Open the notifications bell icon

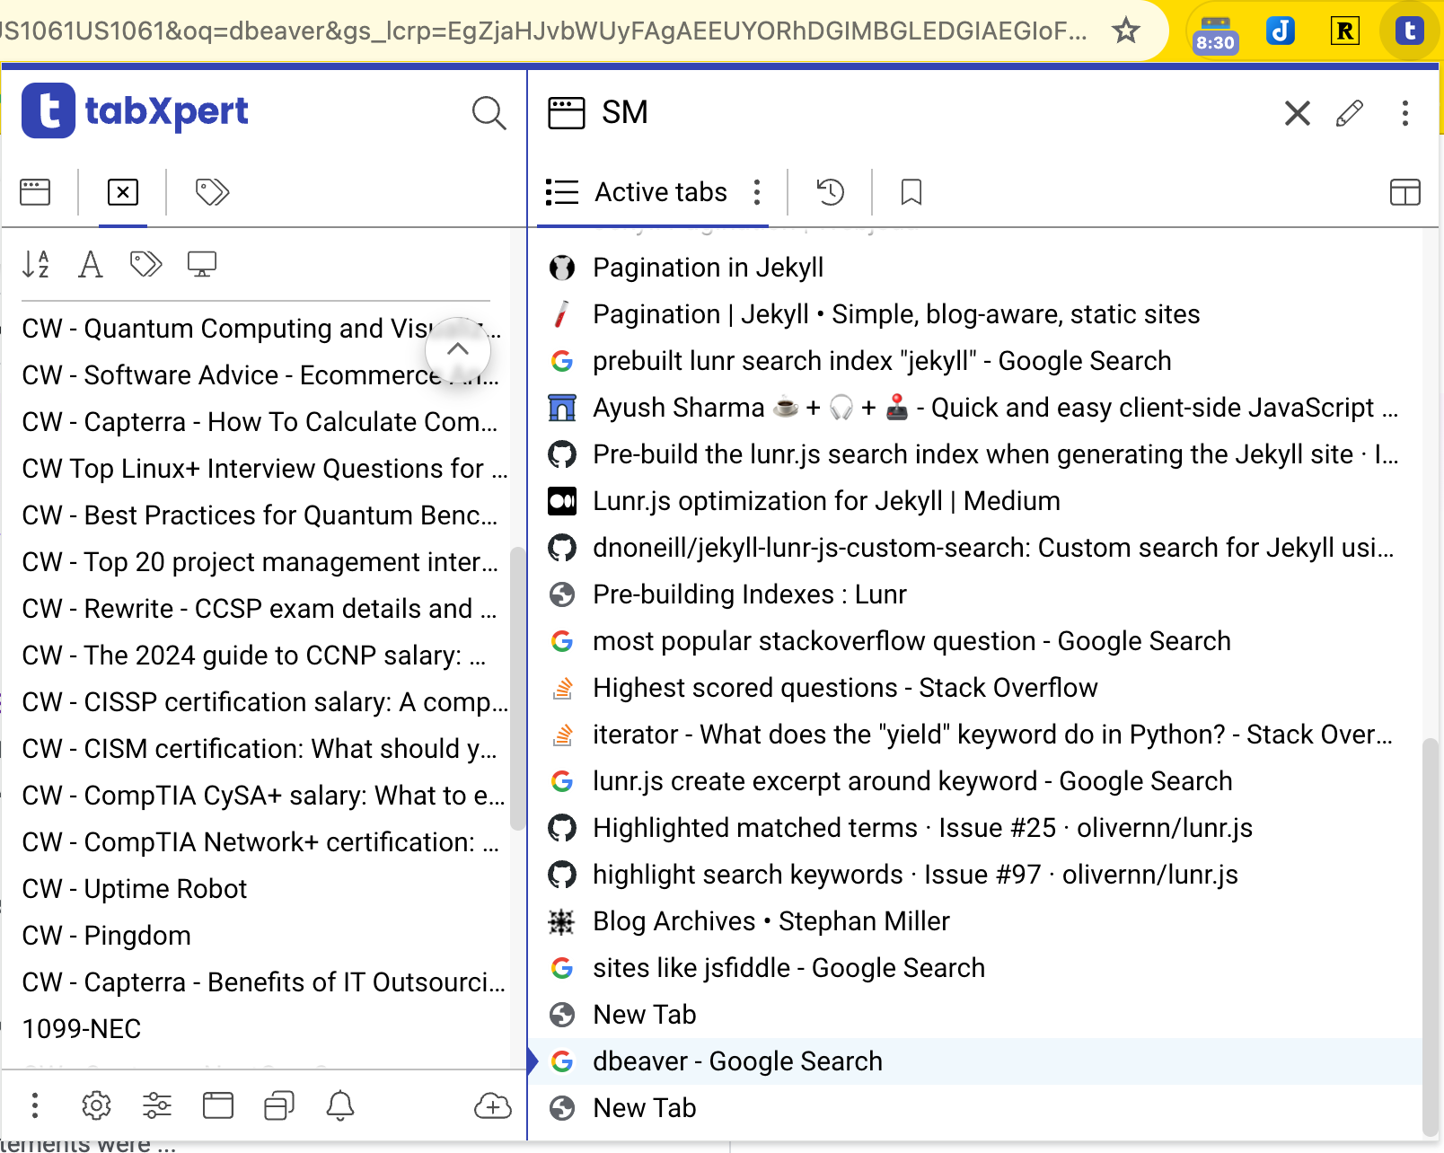pyautogui.click(x=339, y=1106)
